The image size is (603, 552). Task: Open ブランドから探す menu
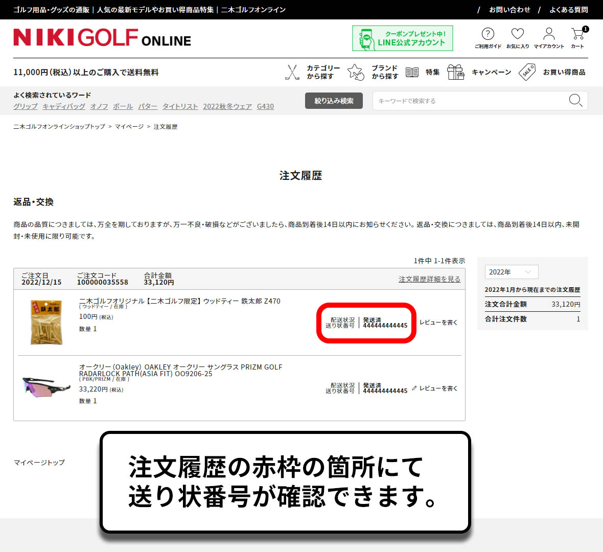pyautogui.click(x=385, y=72)
